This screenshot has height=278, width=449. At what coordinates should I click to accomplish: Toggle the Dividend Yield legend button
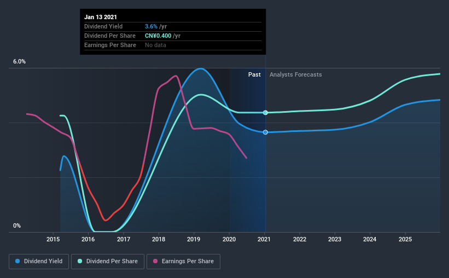[39, 262]
